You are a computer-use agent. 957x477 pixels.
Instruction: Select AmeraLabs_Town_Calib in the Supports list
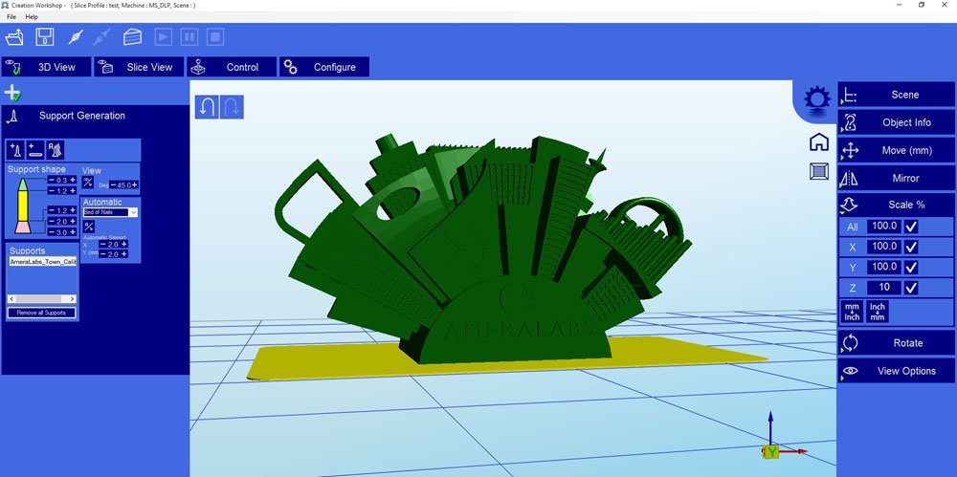43,262
